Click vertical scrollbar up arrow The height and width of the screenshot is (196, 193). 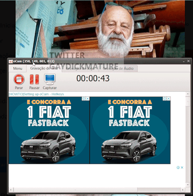(x=188, y=94)
